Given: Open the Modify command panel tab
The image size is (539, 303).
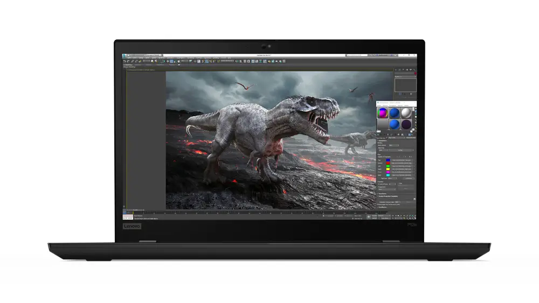Looking at the screenshot, I should click(x=400, y=70).
